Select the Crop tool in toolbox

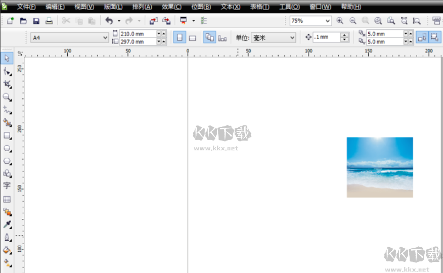point(7,84)
